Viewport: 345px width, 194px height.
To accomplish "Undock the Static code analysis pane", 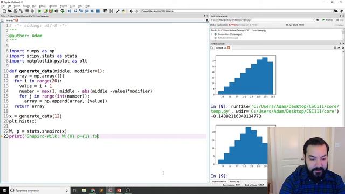I will tap(340, 16).
